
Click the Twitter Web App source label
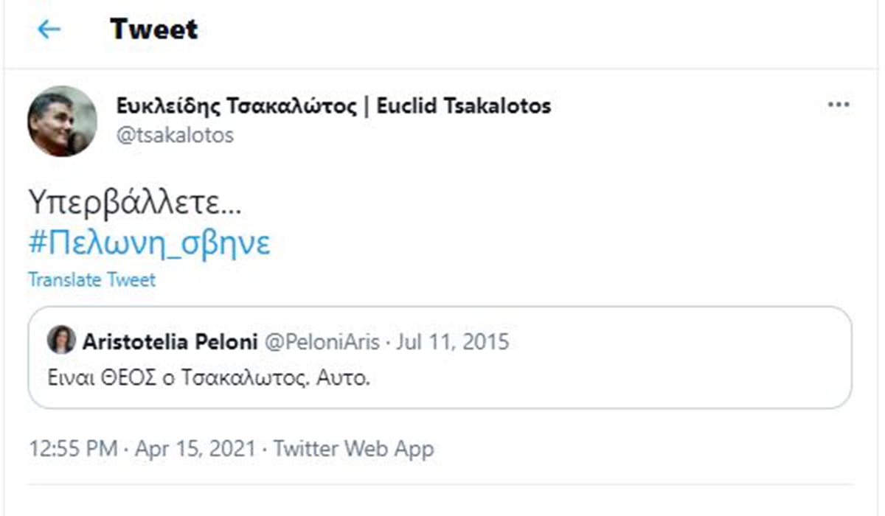pyautogui.click(x=354, y=449)
